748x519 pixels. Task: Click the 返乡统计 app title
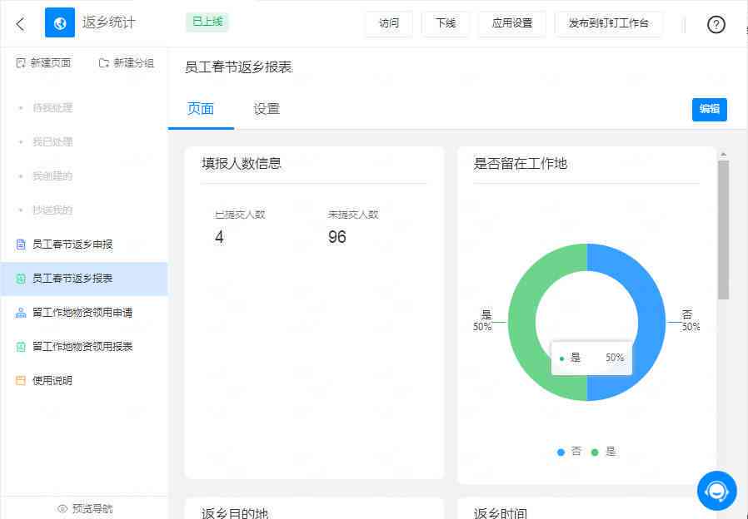pyautogui.click(x=109, y=22)
